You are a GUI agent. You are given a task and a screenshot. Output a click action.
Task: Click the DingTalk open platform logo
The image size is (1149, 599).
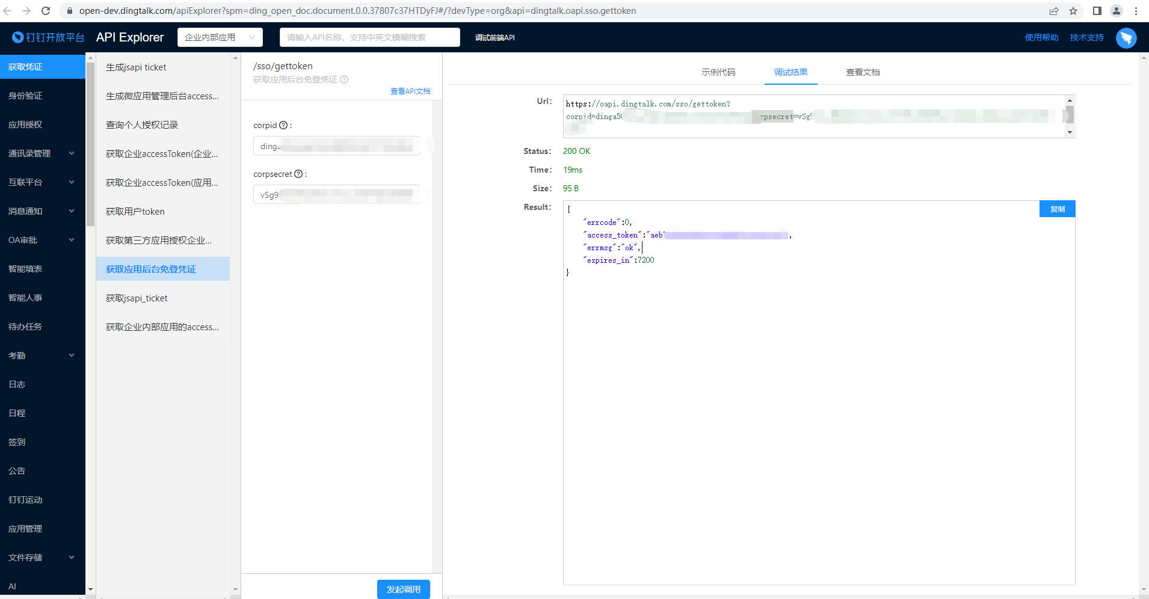48,37
